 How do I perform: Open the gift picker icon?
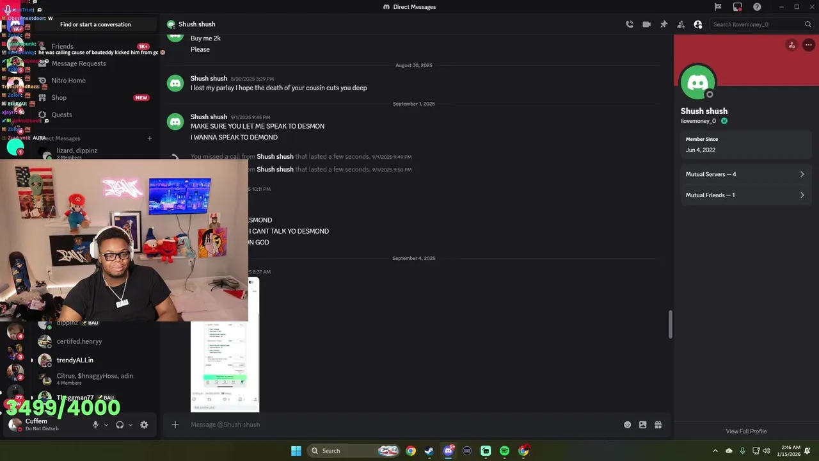pyautogui.click(x=658, y=425)
